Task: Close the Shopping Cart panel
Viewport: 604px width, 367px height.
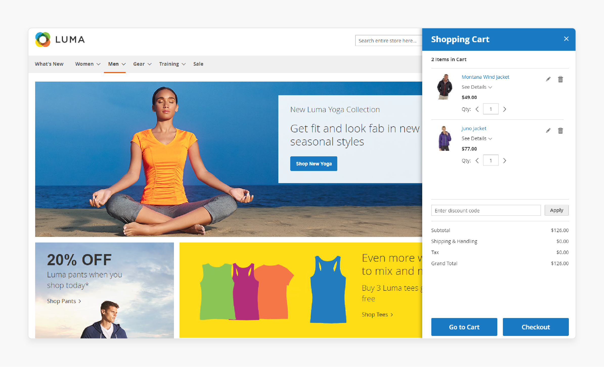Action: (x=566, y=39)
